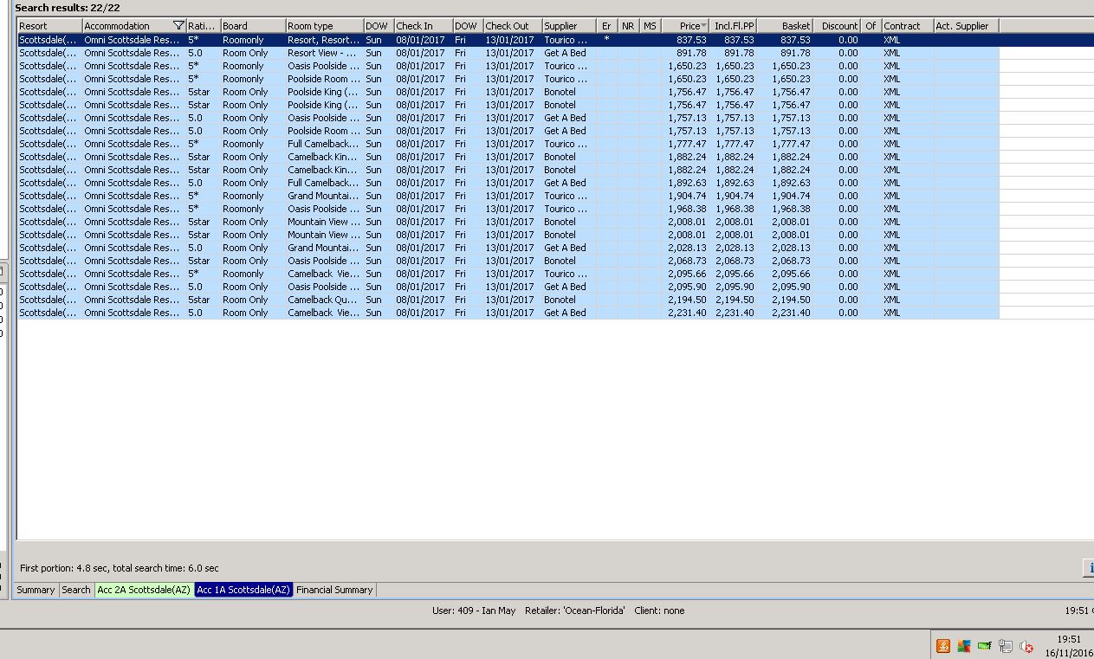Viewport: 1094px width, 659px height.
Task: Select the Acc 1A Scottsdale(AZ) tab
Action: 243,590
